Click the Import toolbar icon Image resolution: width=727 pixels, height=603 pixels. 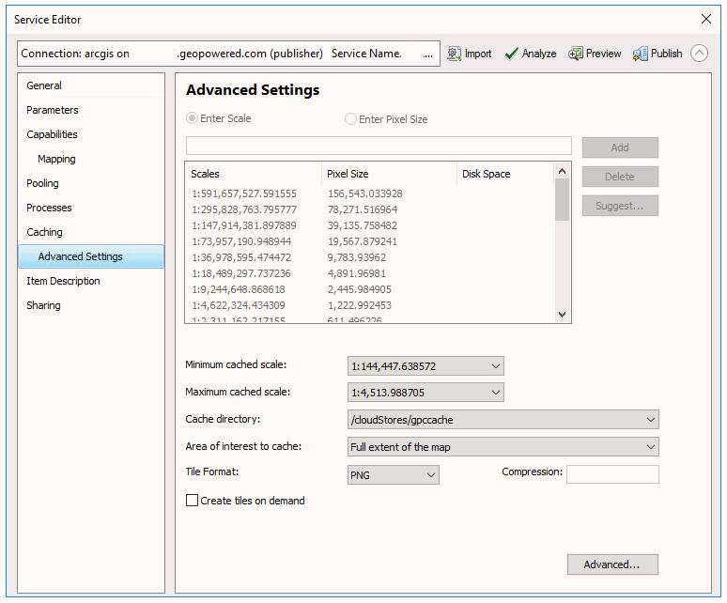click(x=455, y=54)
